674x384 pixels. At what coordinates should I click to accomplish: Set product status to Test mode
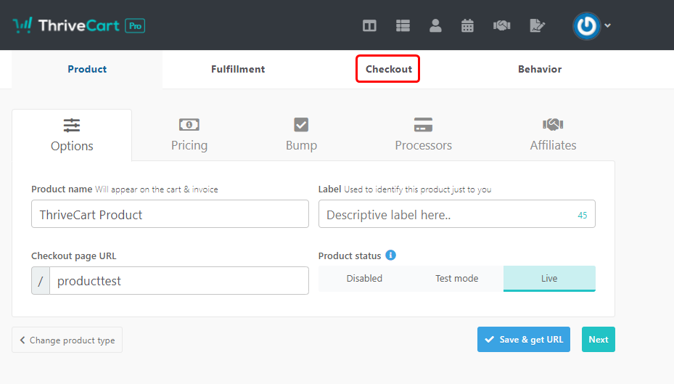(456, 279)
